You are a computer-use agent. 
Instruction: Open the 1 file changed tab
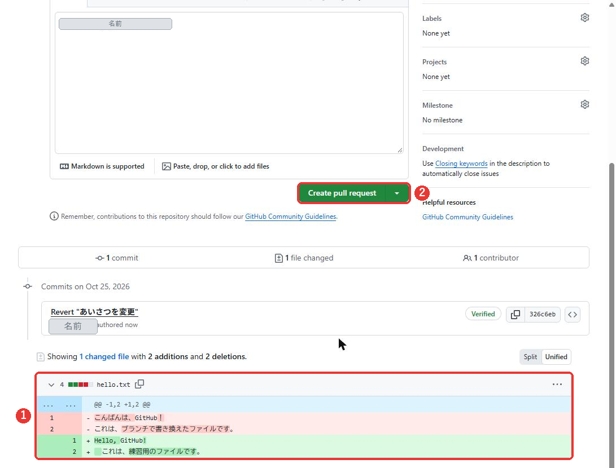[304, 258]
